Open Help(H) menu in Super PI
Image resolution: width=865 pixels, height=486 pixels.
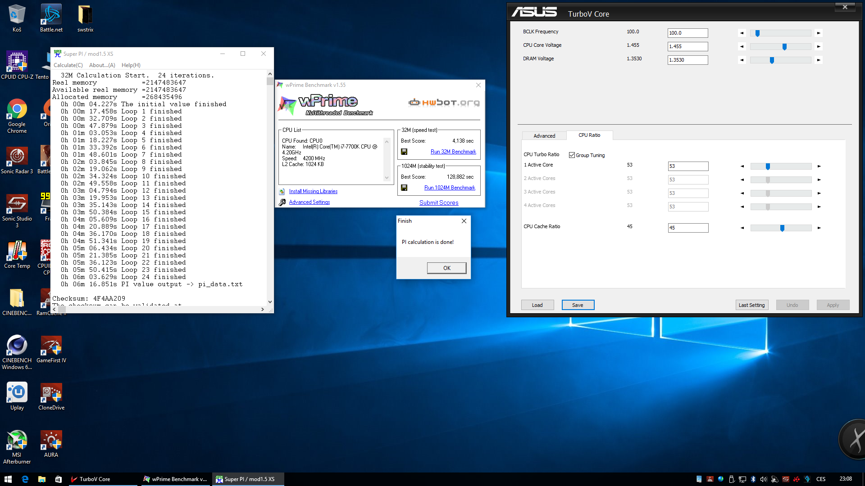131,65
